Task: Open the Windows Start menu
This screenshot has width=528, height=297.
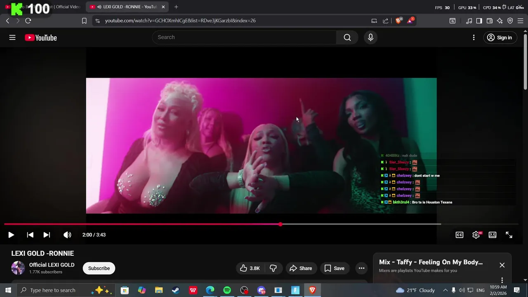Action: point(8,290)
